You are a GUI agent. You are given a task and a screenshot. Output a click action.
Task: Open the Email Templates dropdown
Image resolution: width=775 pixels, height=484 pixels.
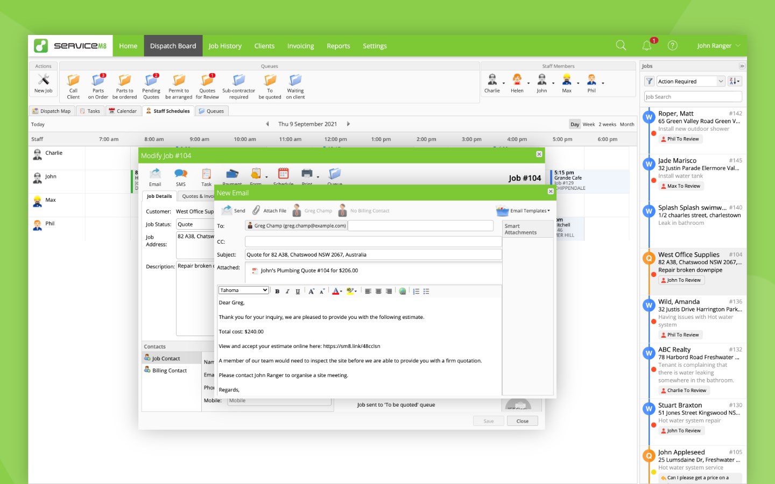[x=523, y=211]
